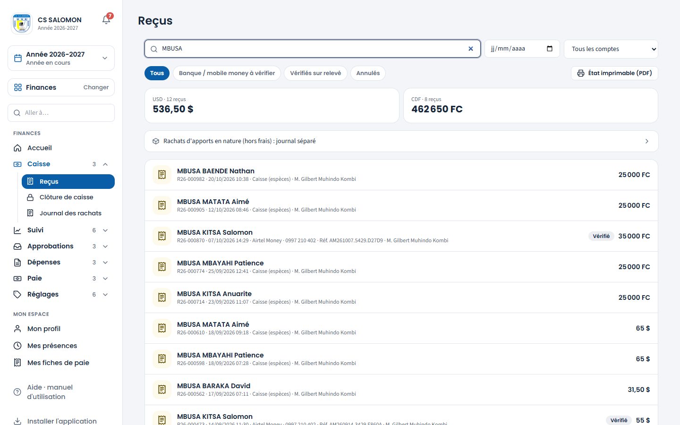Open the notifications bell
Image resolution: width=680 pixels, height=425 pixels.
[106, 20]
